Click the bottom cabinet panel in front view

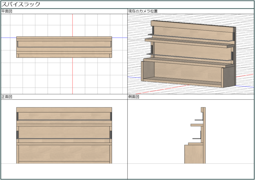coord(64,153)
